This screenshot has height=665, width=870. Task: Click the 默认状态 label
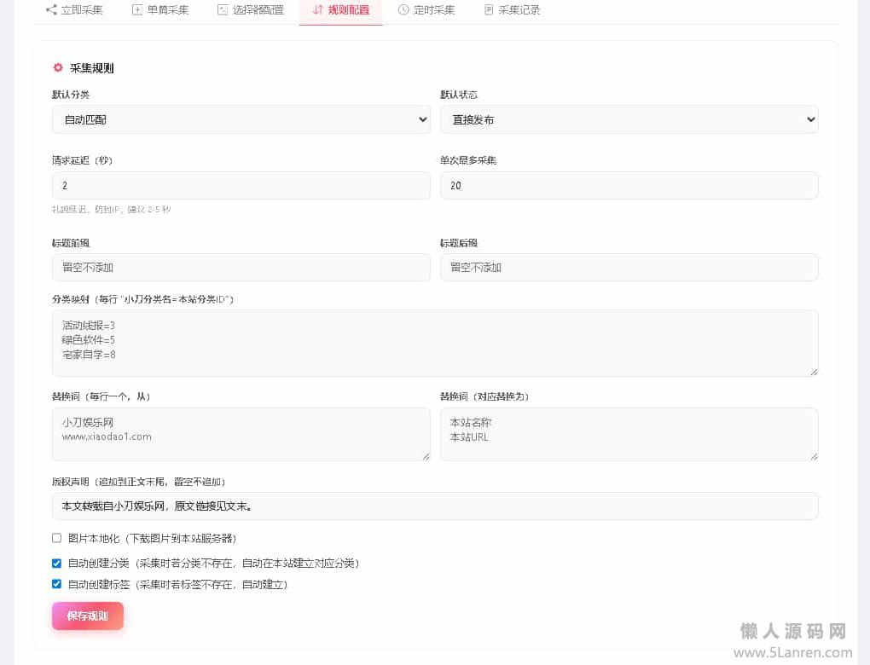[459, 95]
